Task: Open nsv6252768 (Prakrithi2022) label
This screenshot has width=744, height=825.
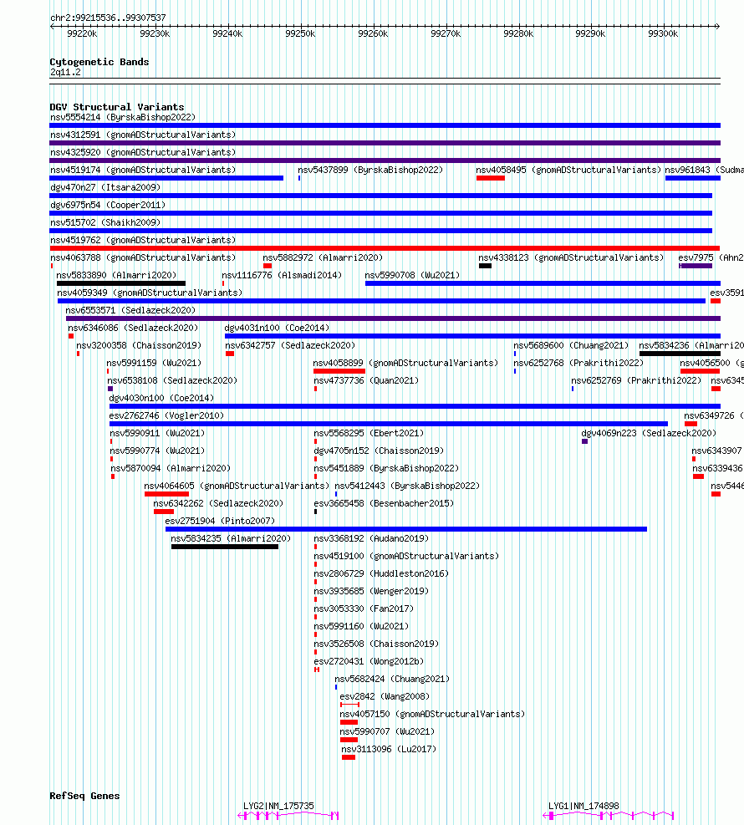Action: point(578,363)
